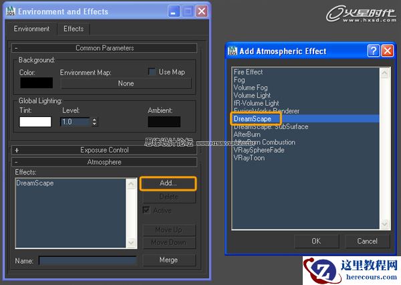The height and width of the screenshot is (285, 401).
Task: Select FusionWorks Renderer in the list
Action: tap(266, 111)
